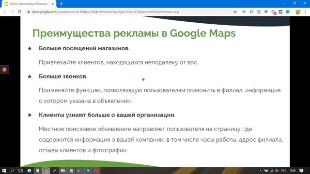Image resolution: width=310 pixels, height=174 pixels.
Task: Click the site padlock icon in address bar
Action: 29,12
